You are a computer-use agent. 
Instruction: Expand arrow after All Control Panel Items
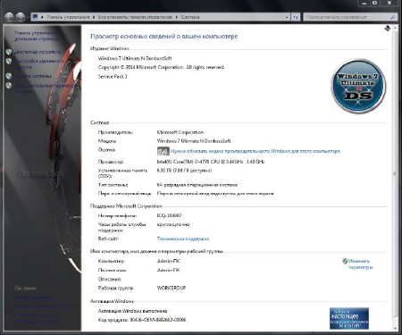tap(177, 17)
